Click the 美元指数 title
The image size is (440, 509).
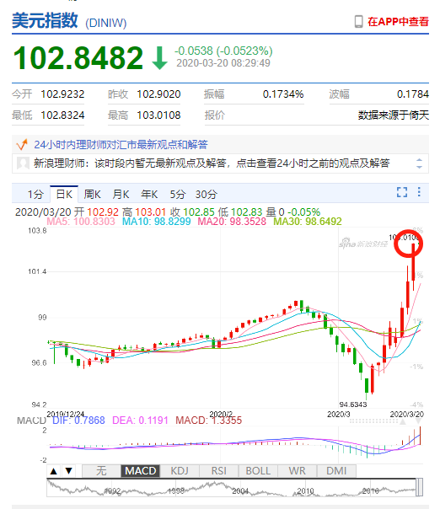coord(45,20)
